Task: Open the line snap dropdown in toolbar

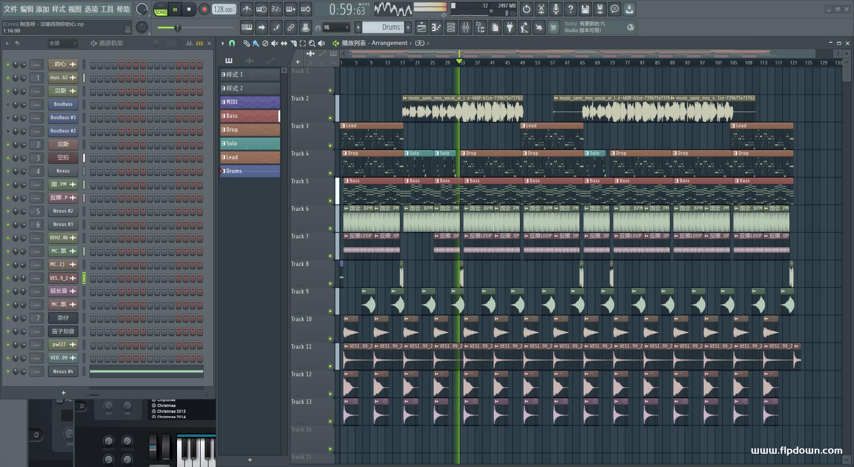Action: click(336, 28)
